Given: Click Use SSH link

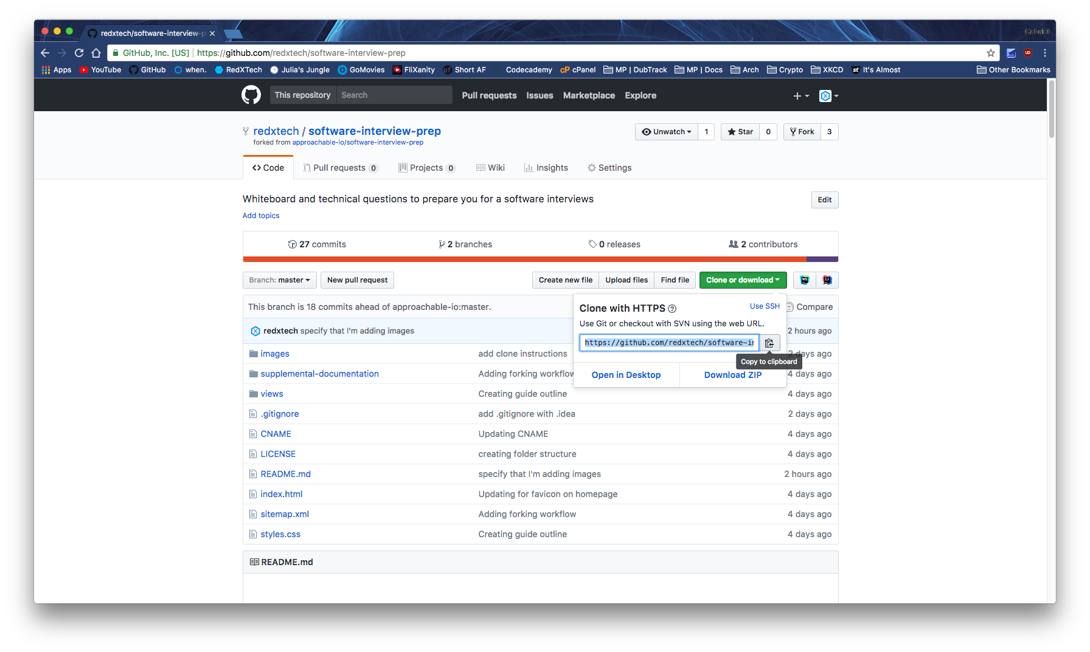Looking at the screenshot, I should coord(765,306).
